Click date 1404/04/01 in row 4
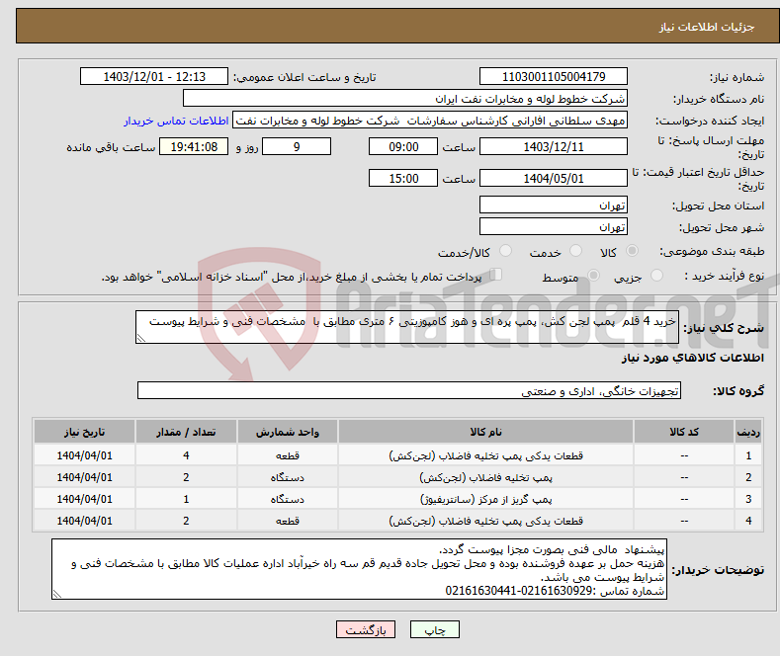 click(84, 521)
